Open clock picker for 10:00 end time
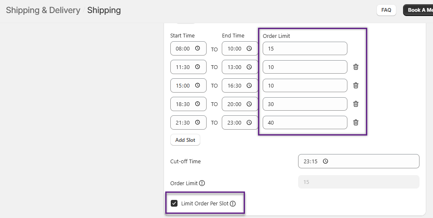433x218 pixels. [249, 48]
